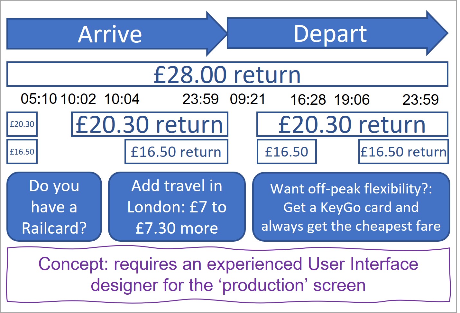Viewport: 460px width, 313px height.
Task: Select the 09:21 departure time
Action: tap(248, 99)
